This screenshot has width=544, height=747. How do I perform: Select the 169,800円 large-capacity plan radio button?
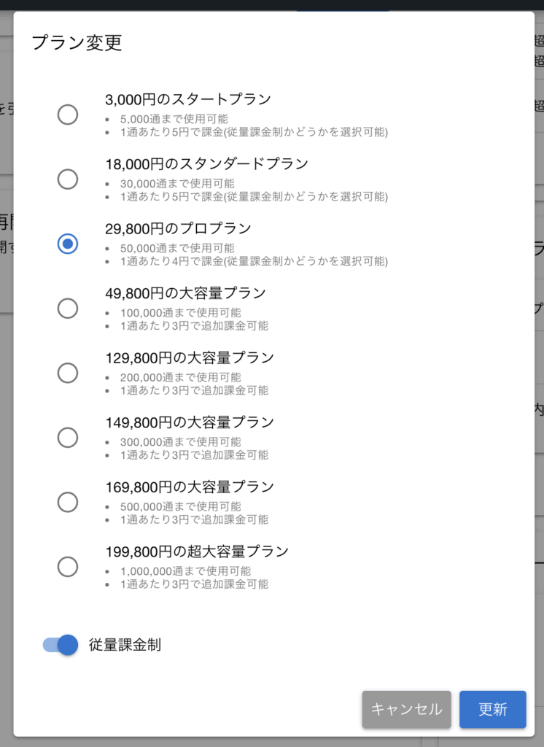pyautogui.click(x=68, y=502)
